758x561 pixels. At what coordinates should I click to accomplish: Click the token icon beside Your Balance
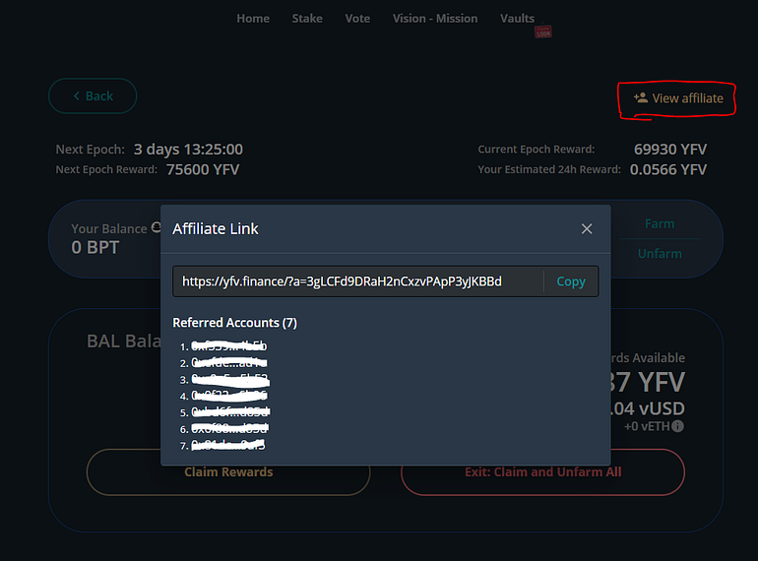pos(157,227)
